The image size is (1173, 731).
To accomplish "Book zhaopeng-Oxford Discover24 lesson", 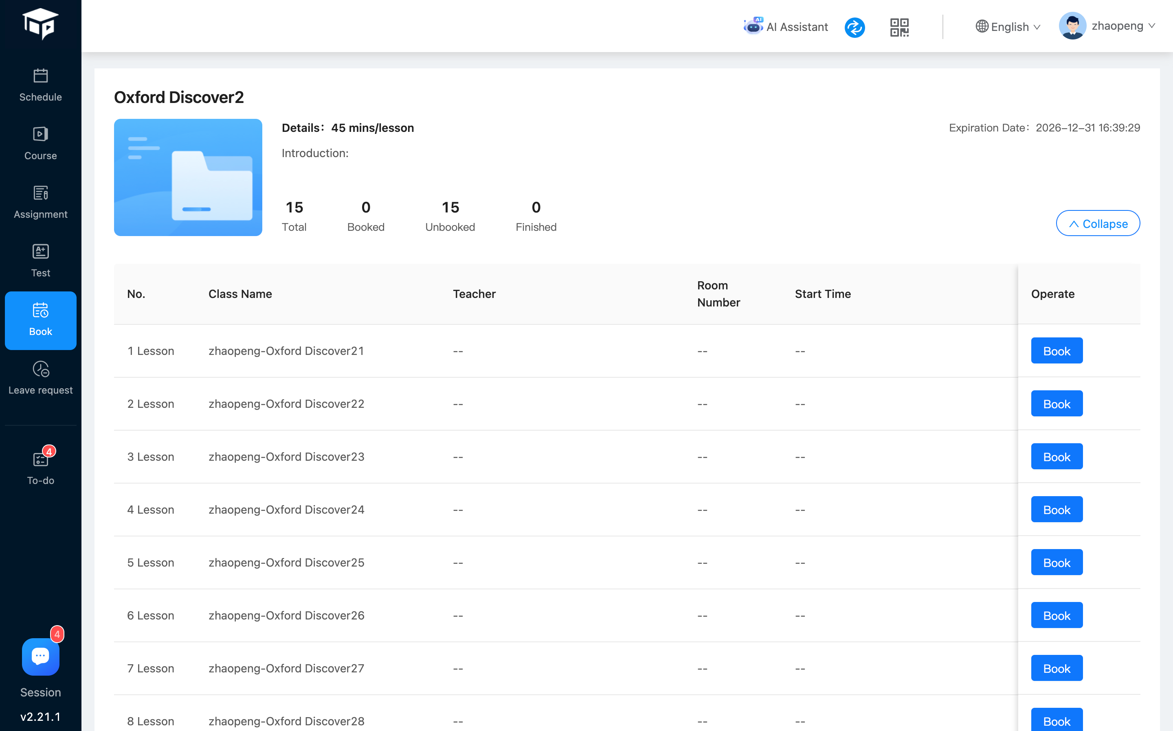I will tap(1057, 509).
